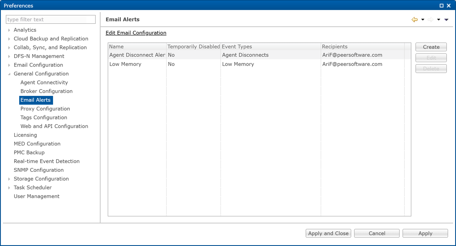Click the disabled Edit button
The width and height of the screenshot is (456, 246).
pyautogui.click(x=431, y=58)
